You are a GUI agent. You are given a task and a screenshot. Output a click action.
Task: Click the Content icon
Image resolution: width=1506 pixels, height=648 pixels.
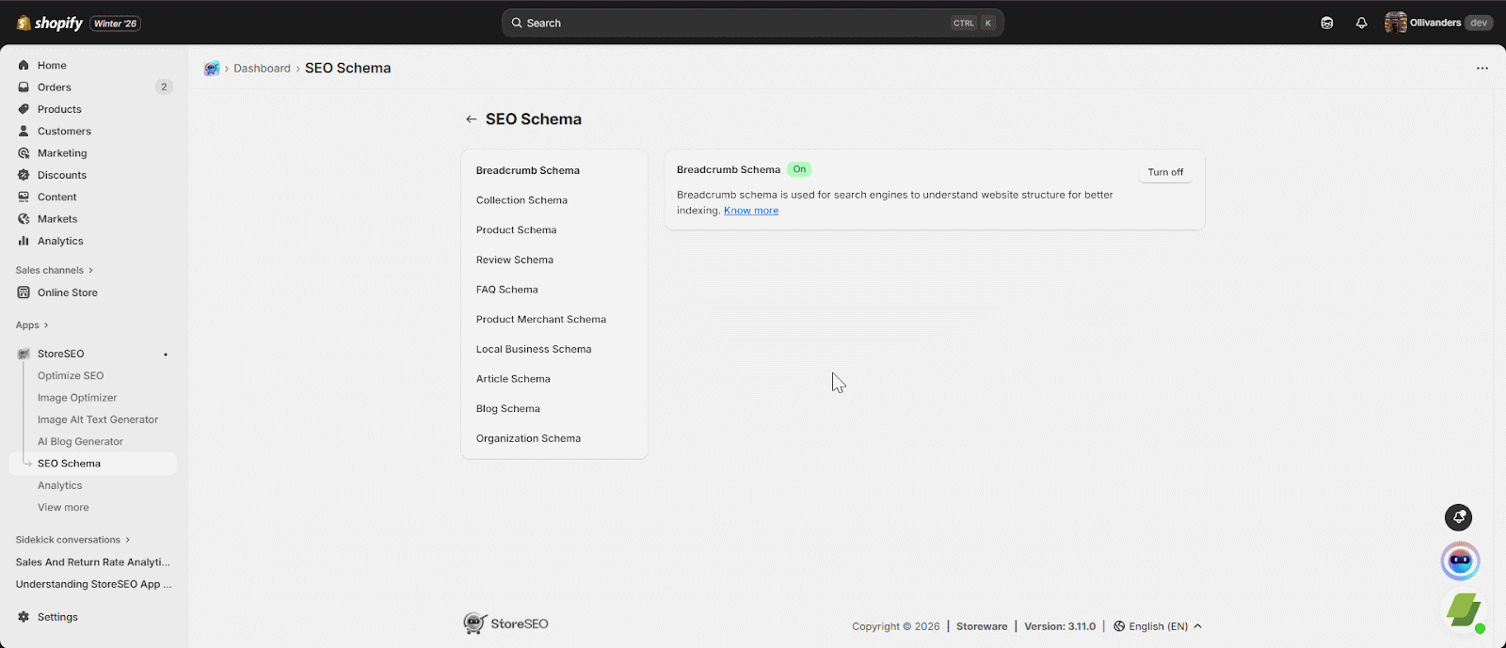tap(24, 198)
